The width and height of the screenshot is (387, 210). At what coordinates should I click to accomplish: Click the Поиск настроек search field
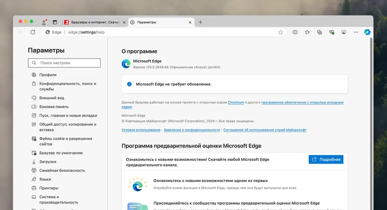point(64,63)
